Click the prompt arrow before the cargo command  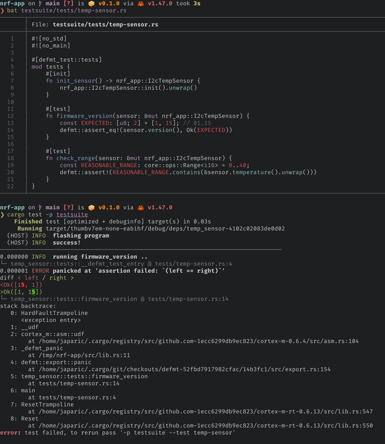pos(3,214)
